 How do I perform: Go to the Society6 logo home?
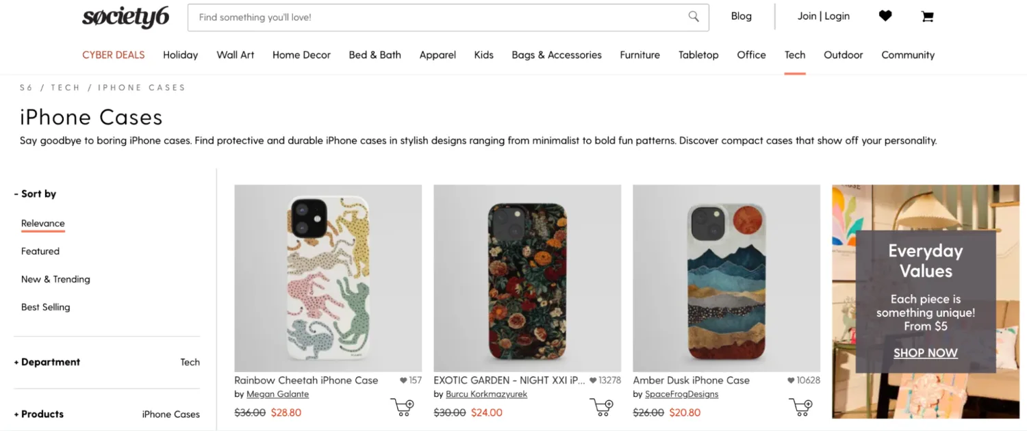click(126, 17)
